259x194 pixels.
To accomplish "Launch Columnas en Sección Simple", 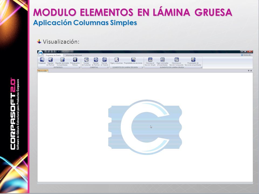I will (150, 62).
